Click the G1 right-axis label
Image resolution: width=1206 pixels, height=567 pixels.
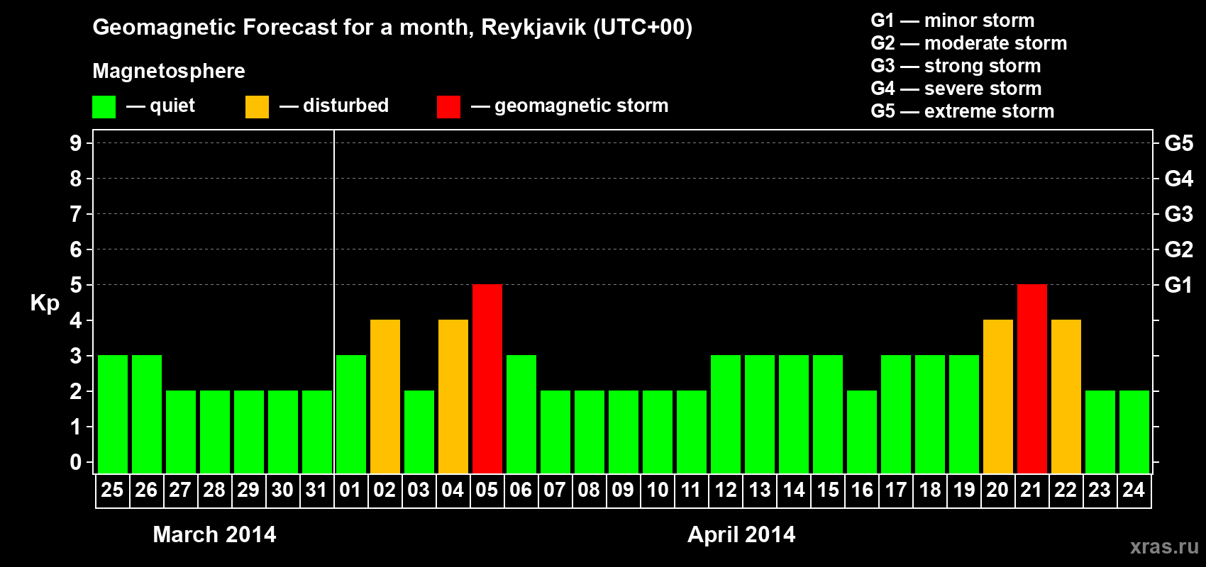tap(1178, 285)
